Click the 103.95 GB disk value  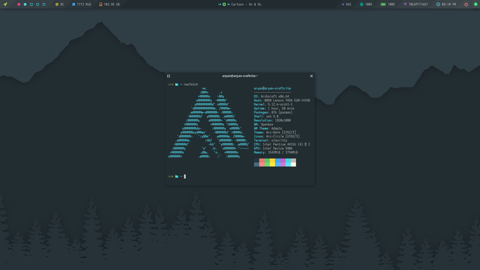[112, 4]
